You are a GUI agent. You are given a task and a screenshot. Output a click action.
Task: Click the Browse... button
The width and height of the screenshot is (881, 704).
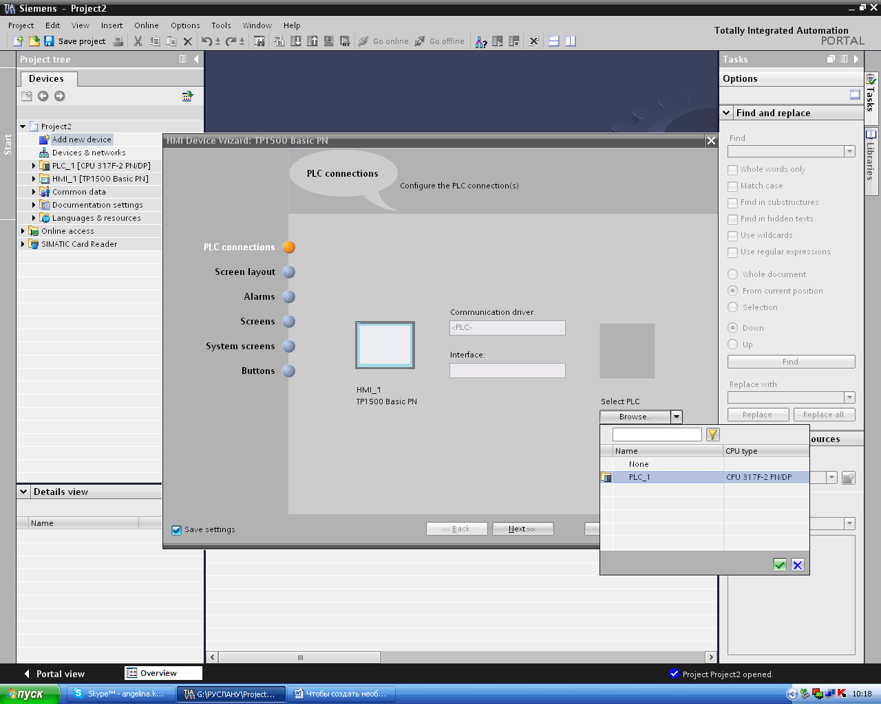point(635,417)
